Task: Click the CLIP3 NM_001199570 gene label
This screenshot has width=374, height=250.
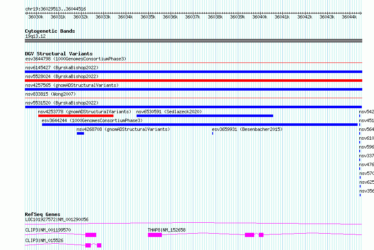Action: [x=48, y=230]
